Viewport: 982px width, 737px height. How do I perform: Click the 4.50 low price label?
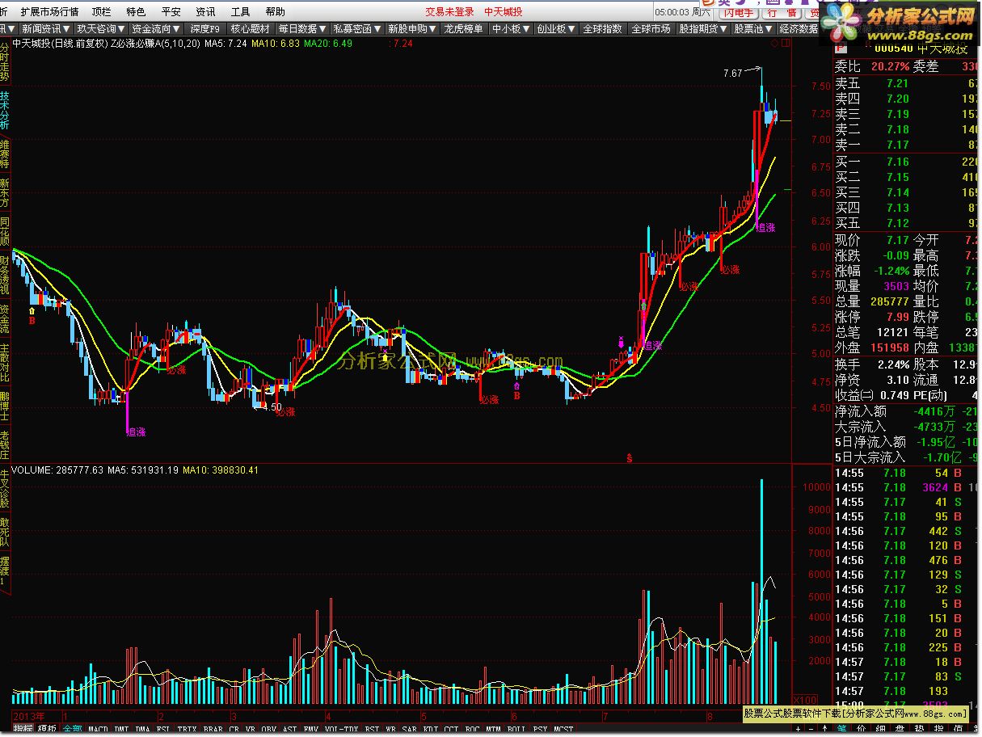pyautogui.click(x=272, y=408)
